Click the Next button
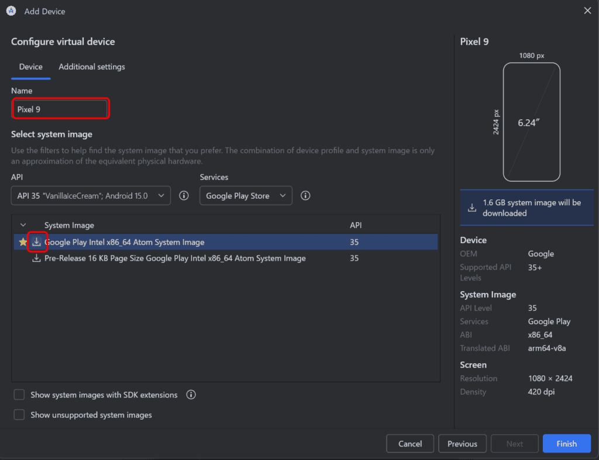 pos(515,444)
